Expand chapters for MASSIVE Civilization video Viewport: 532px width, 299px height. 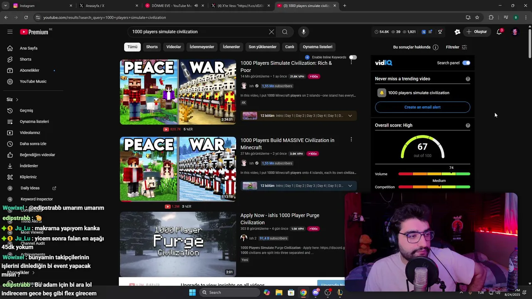pos(350,186)
